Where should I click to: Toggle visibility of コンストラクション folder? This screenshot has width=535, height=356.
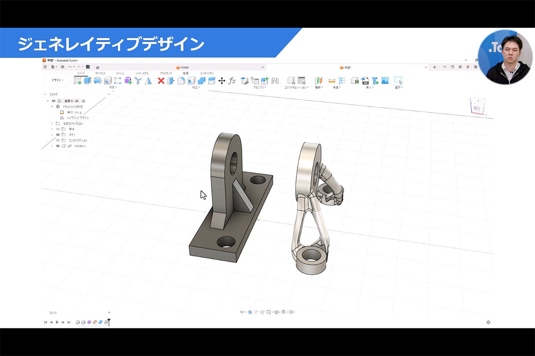click(58, 140)
